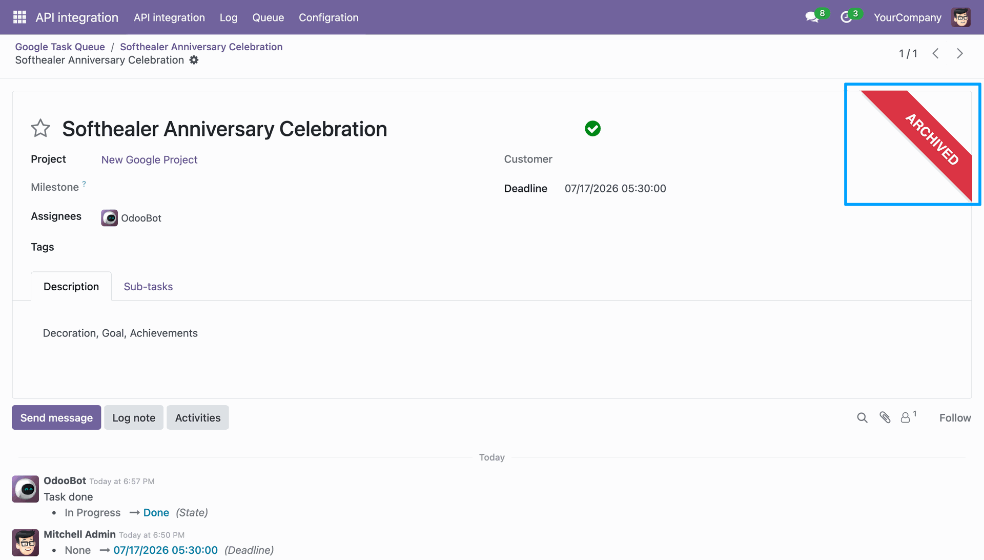Open the apps grid menu icon
Image resolution: width=984 pixels, height=560 pixels.
[x=19, y=17]
